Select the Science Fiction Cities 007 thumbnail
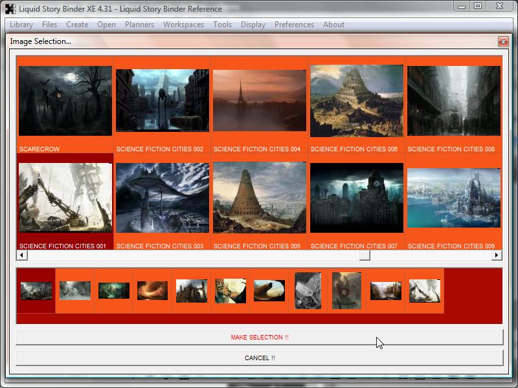 [356, 198]
